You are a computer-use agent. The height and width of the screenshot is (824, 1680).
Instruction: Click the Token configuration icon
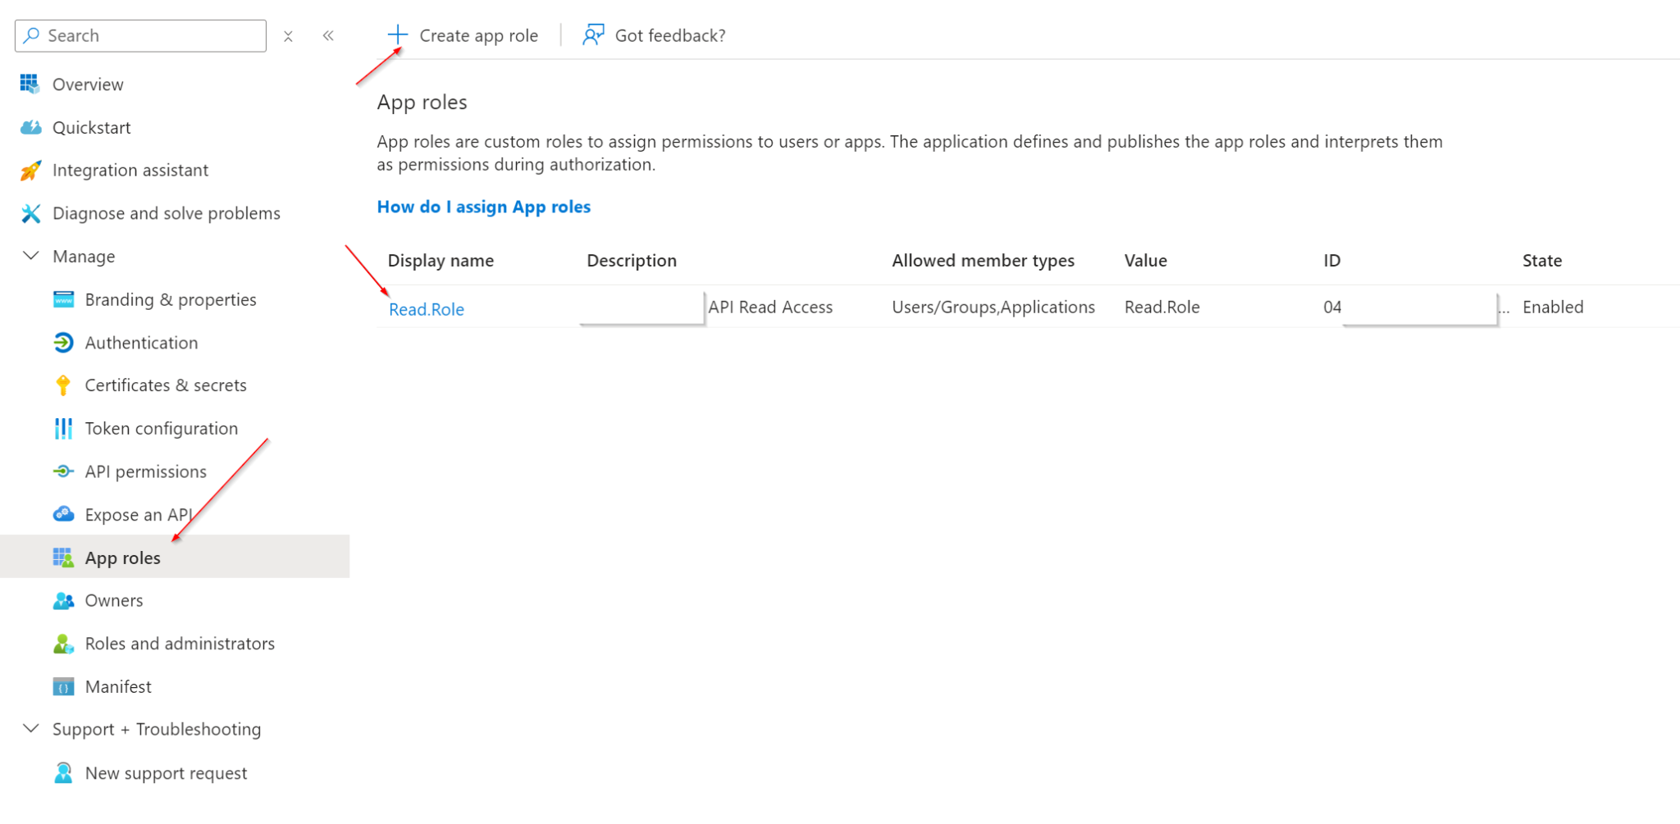pyautogui.click(x=63, y=428)
